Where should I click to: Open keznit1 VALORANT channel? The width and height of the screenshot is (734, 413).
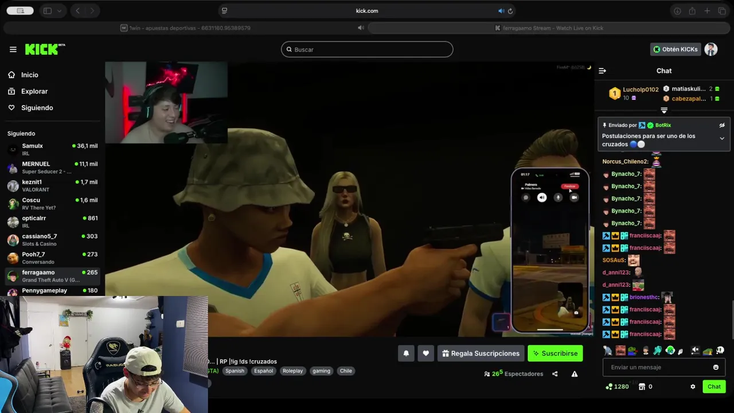click(x=52, y=185)
